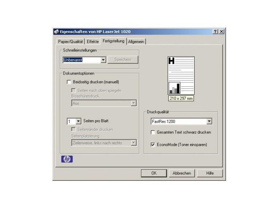The height and width of the screenshot is (209, 279).
Task: Confirm settings with the OK button
Action: [154, 173]
